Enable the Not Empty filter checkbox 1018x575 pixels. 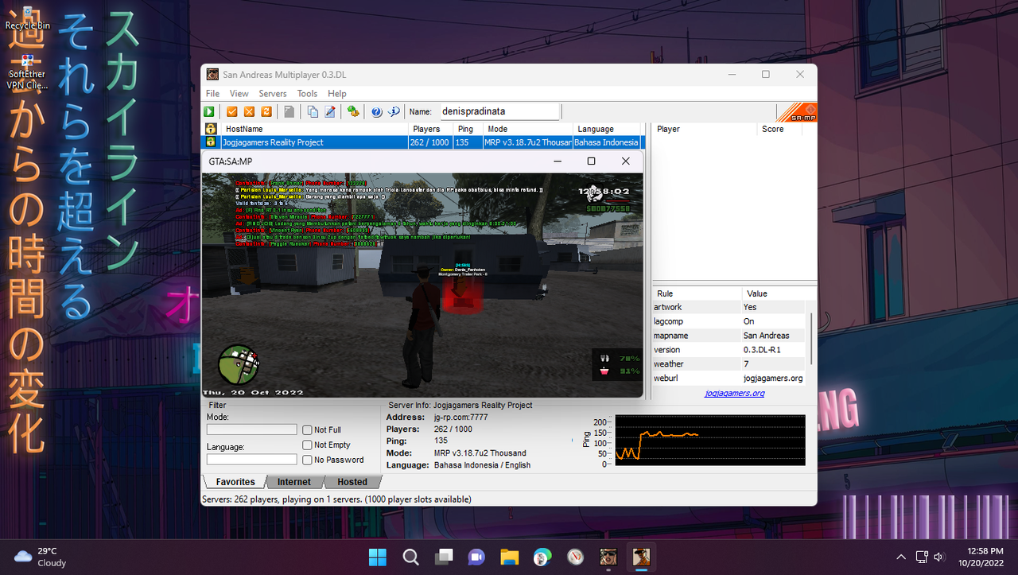(307, 445)
